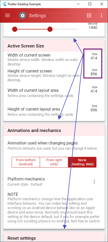The height and width of the screenshot is (242, 108).
Task: Click the second breakpoint slider thumb
Action: click(50, 29)
